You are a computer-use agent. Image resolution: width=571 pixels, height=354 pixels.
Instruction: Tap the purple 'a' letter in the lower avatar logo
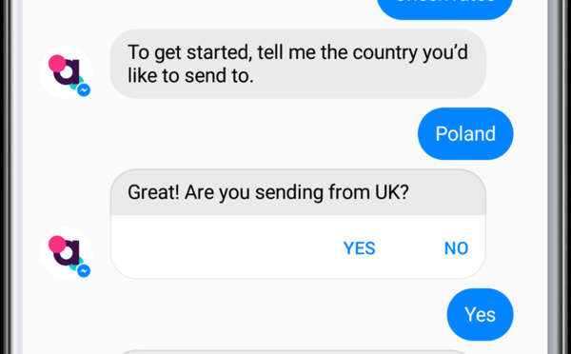click(x=69, y=254)
